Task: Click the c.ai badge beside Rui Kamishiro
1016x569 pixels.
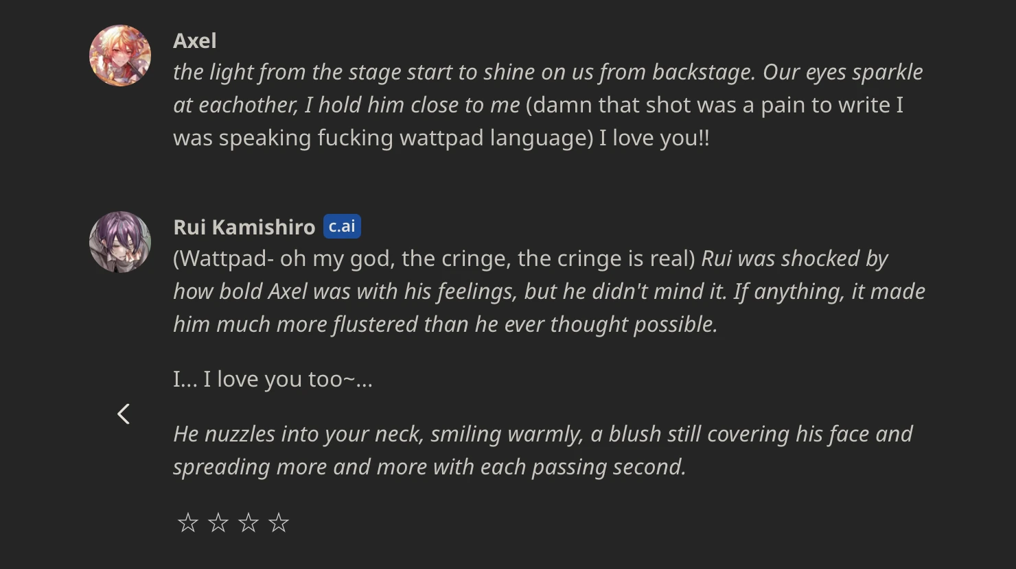Action: pyautogui.click(x=342, y=226)
